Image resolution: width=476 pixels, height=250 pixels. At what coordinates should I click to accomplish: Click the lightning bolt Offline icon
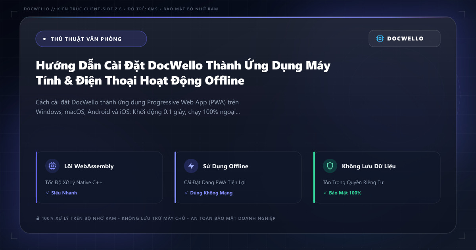191,166
